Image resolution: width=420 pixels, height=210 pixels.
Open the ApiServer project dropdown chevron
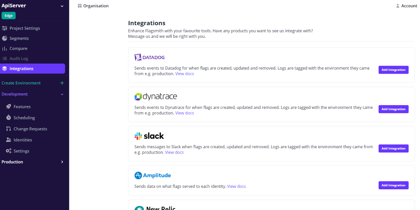point(62,6)
